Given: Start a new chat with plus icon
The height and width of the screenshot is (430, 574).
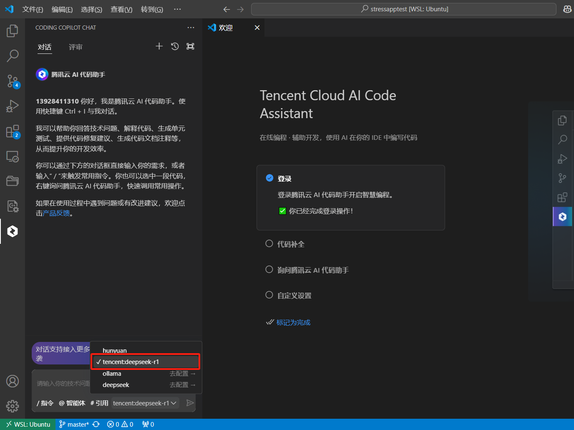Looking at the screenshot, I should [159, 46].
